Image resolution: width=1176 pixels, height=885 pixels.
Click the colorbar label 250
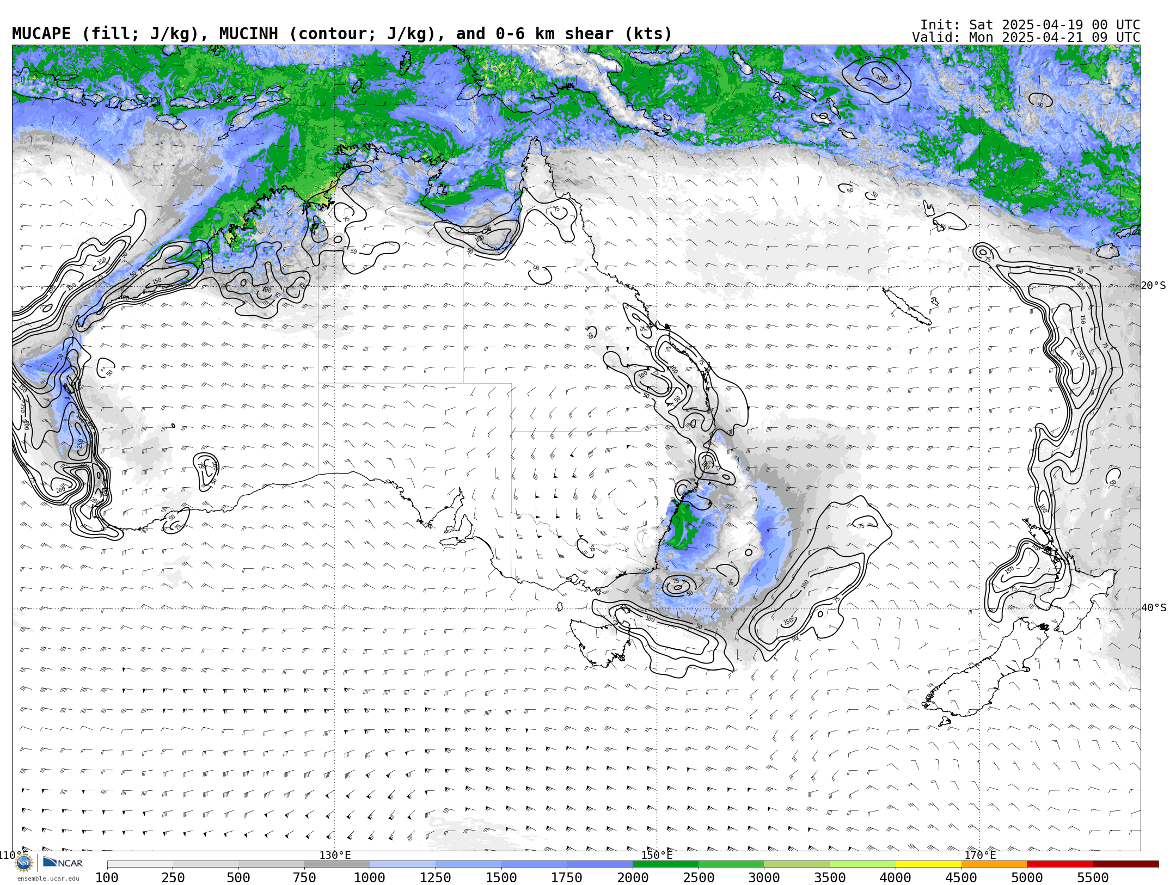(173, 877)
